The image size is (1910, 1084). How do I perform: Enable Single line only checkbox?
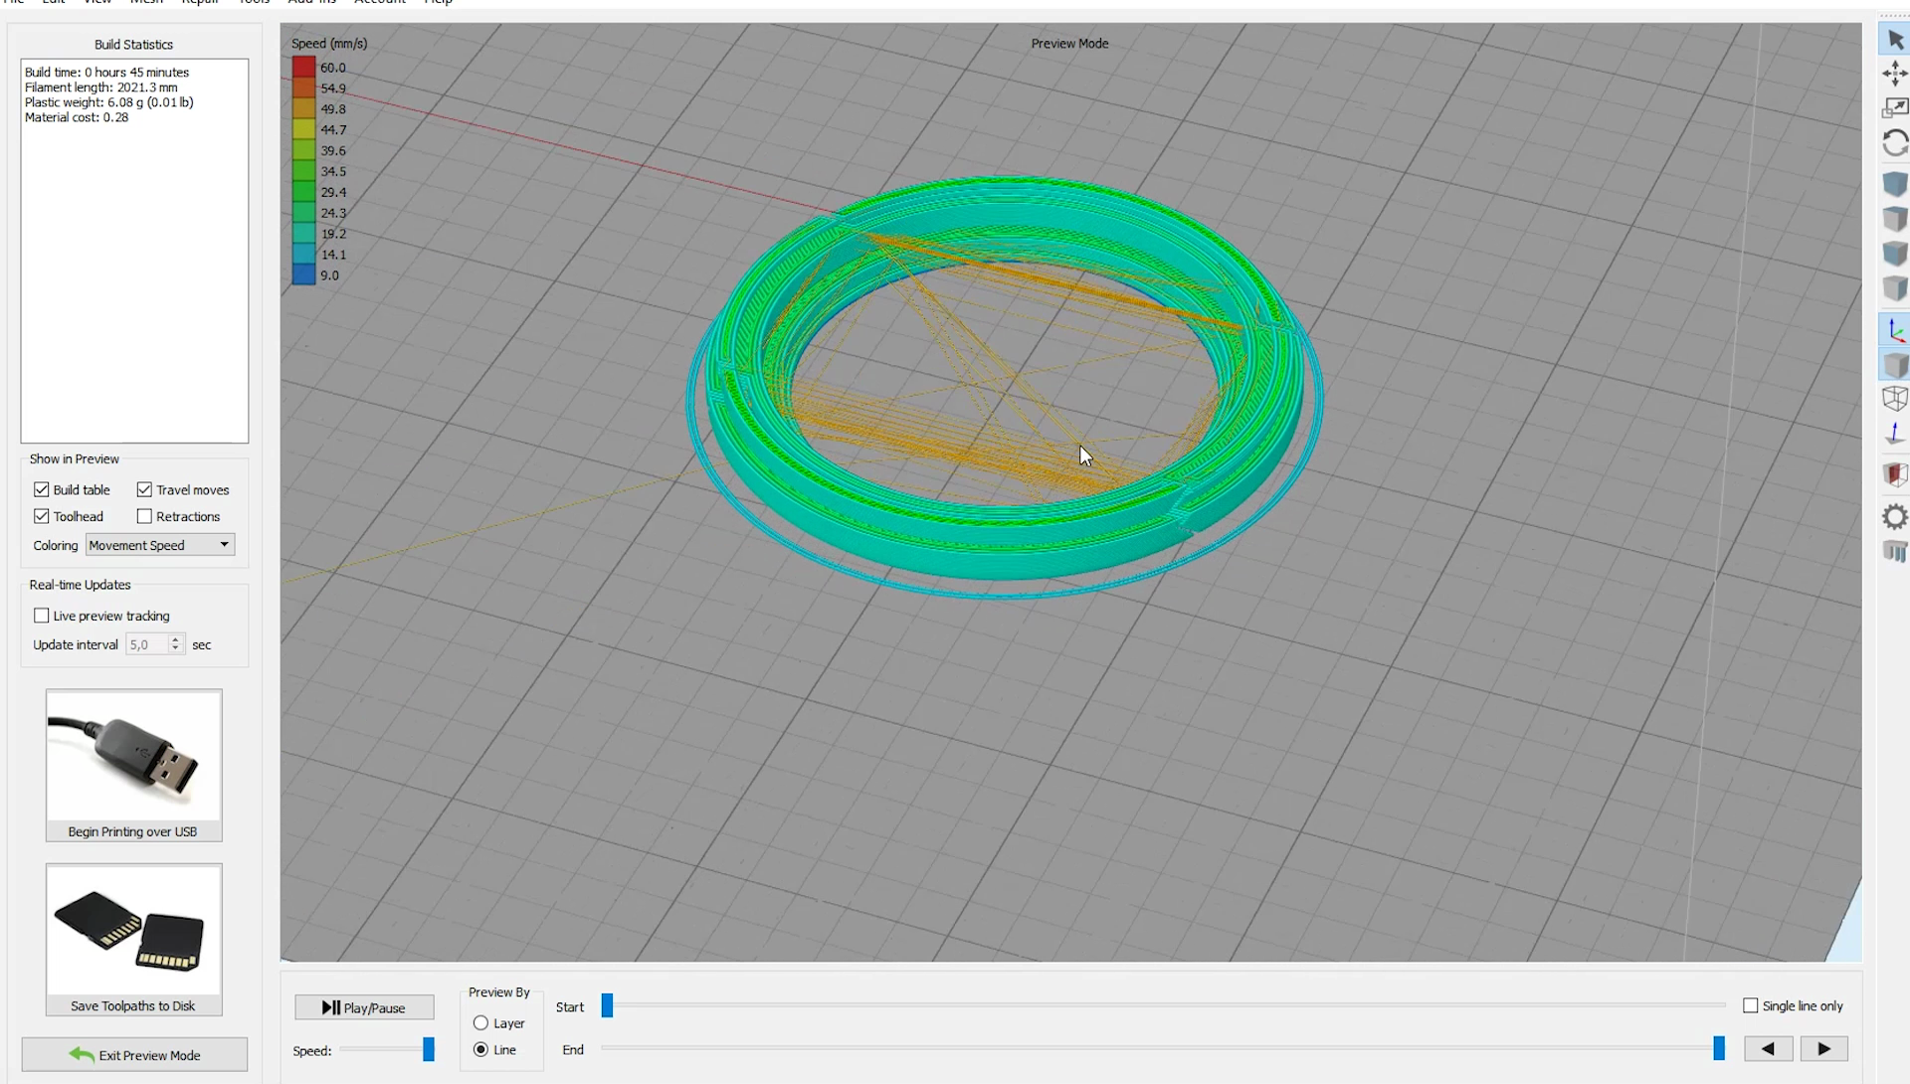[1751, 1005]
